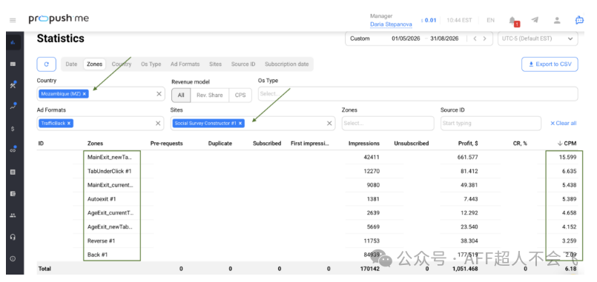Sort by the Impressions column header

(364, 144)
